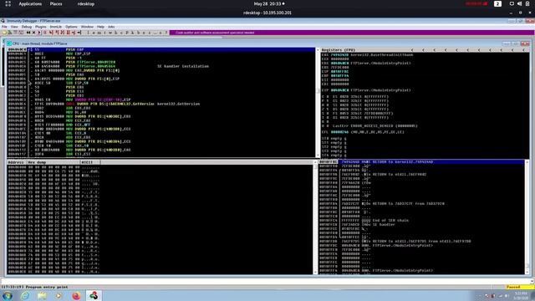
Task: Open the GNOME Places menu
Action: pos(56,3)
